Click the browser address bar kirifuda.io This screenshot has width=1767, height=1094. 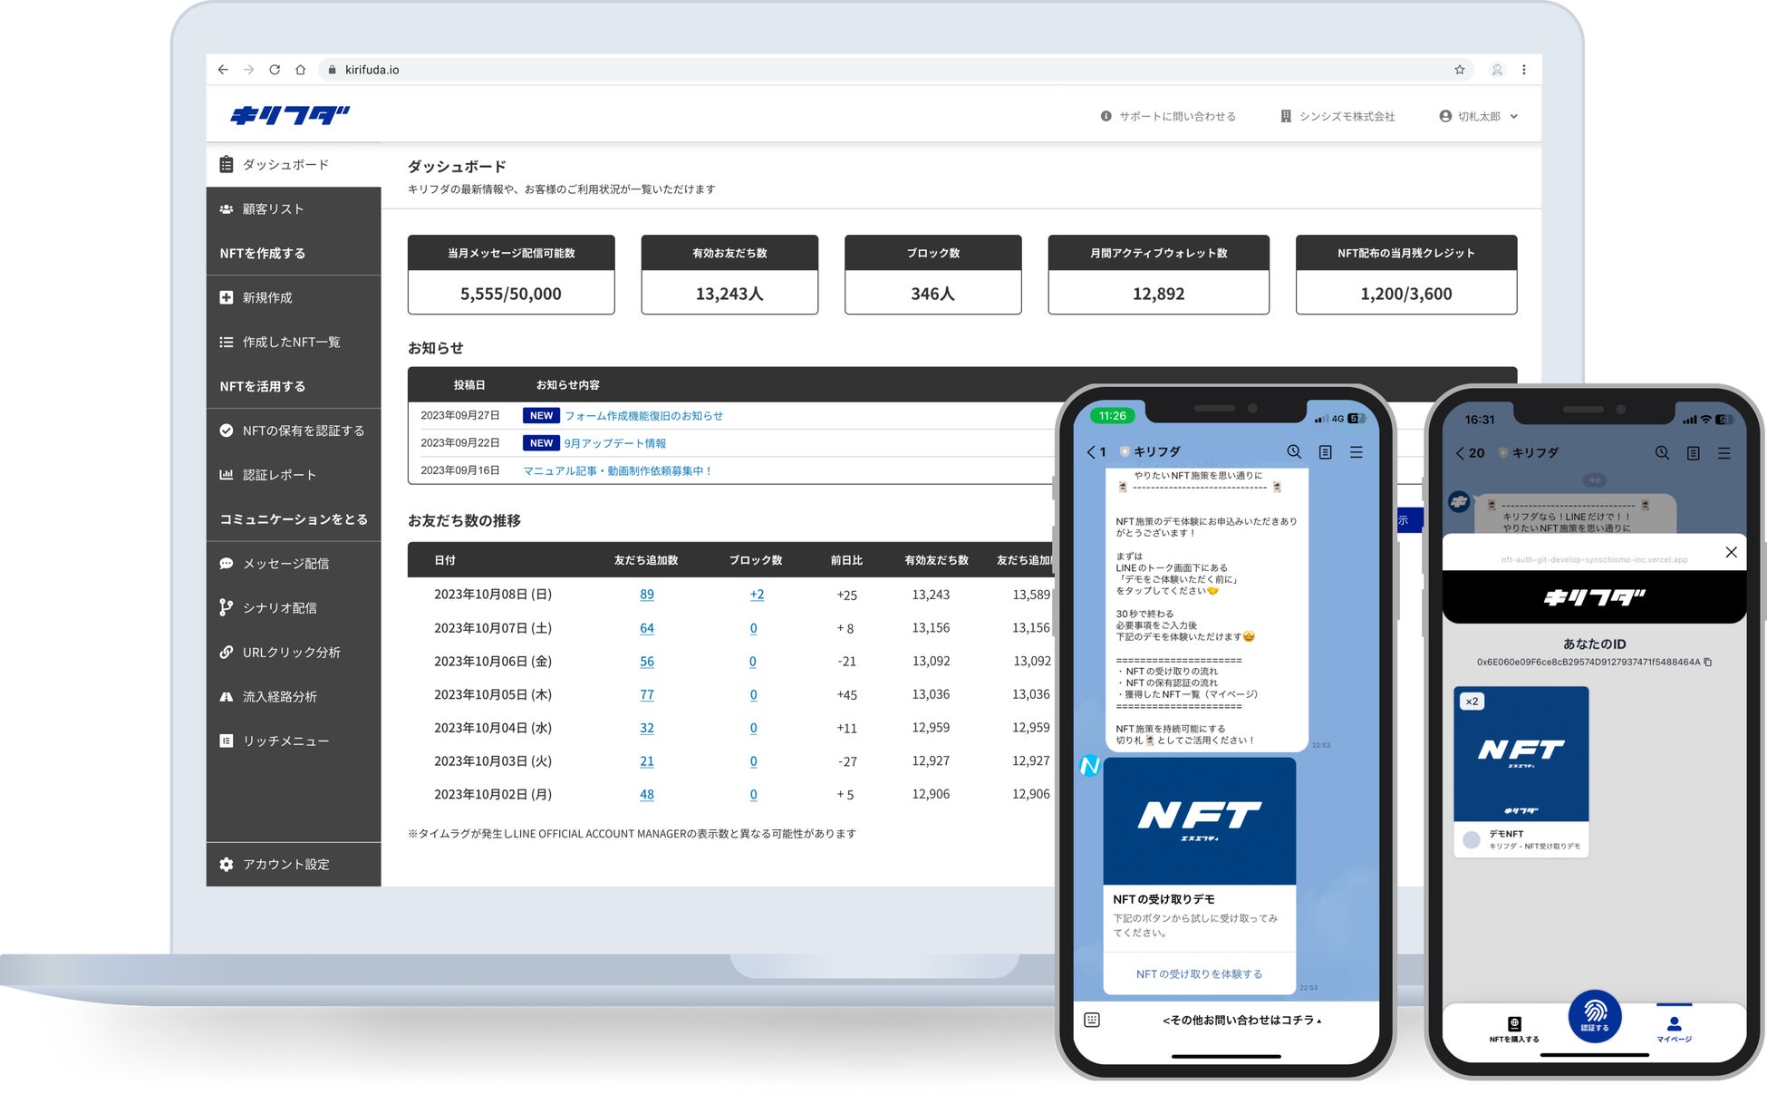tap(372, 70)
